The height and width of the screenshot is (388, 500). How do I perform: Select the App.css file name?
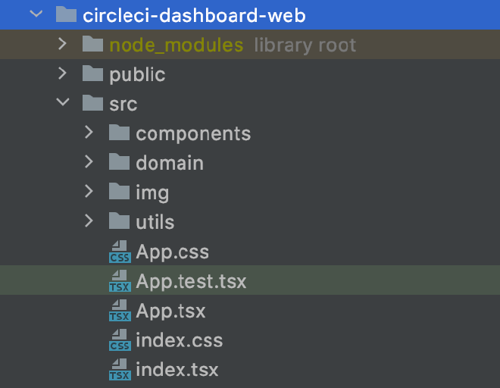(x=172, y=252)
